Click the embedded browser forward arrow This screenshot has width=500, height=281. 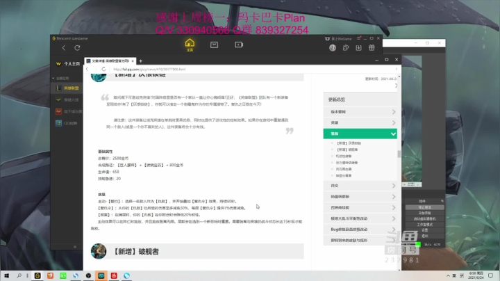point(95,69)
